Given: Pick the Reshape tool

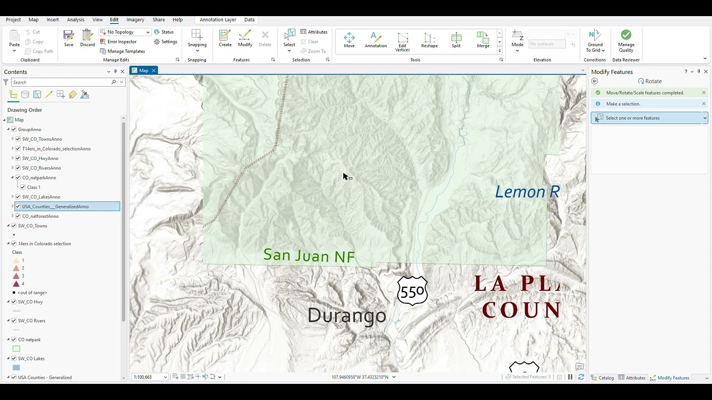Looking at the screenshot, I should coord(429,40).
